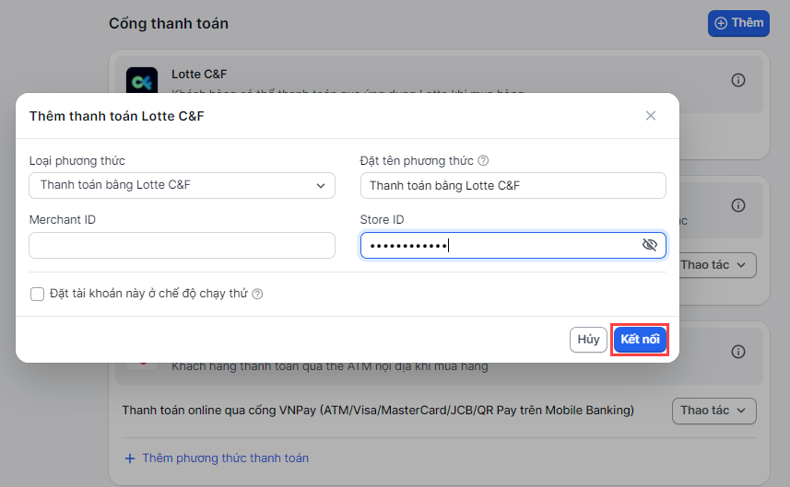Toggle Store ID visibility eye icon
Viewport: 790px width, 487px height.
coord(650,245)
